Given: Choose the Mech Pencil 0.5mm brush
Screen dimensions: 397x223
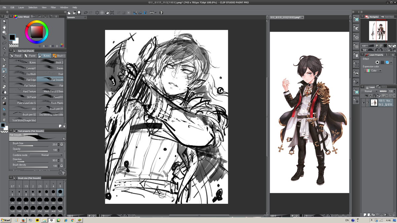Looking at the screenshot, I should [x=50, y=91].
